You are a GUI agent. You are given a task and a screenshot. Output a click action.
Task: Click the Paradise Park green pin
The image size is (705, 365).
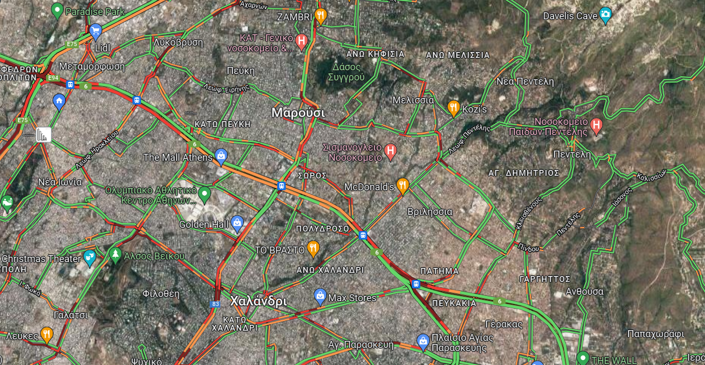coord(57,10)
